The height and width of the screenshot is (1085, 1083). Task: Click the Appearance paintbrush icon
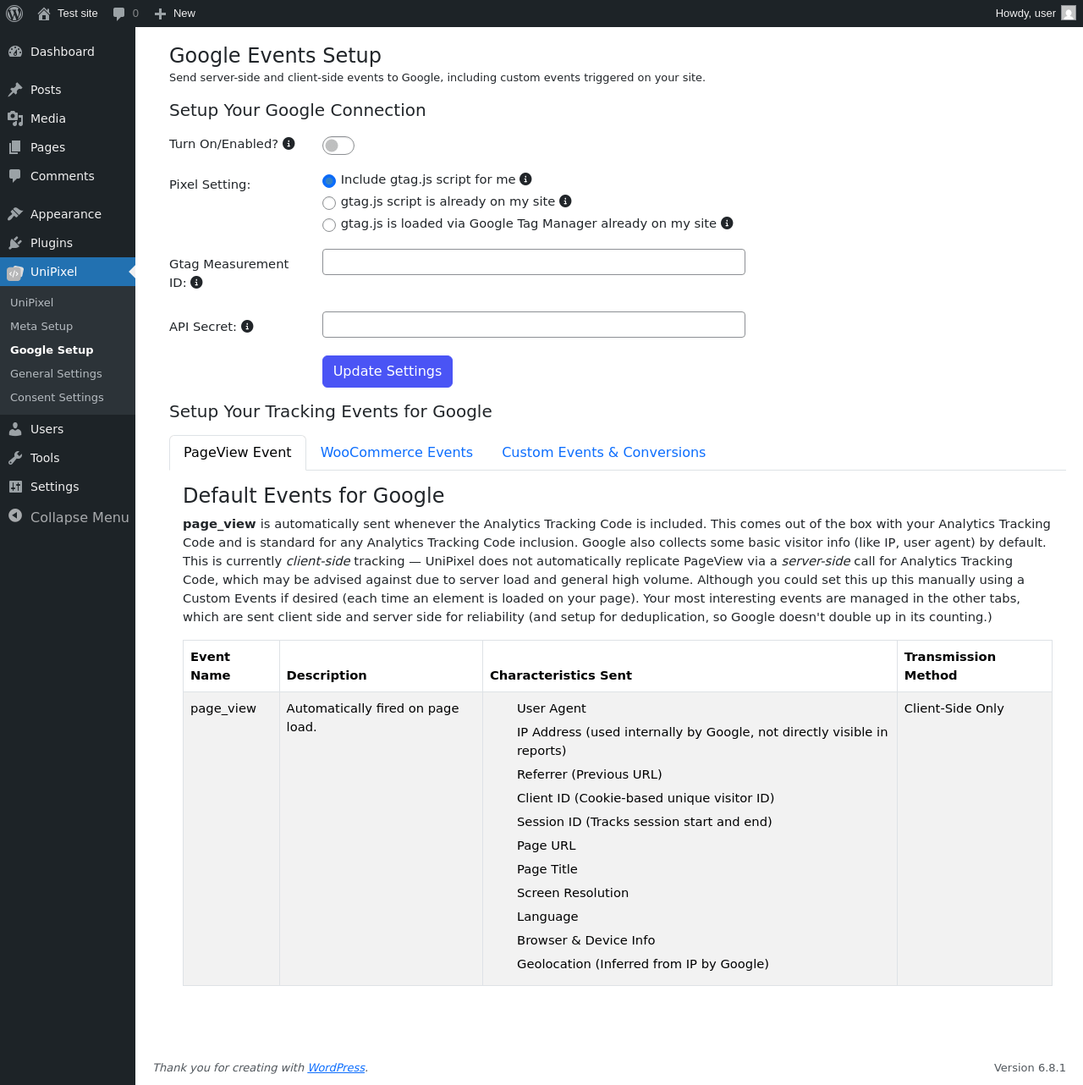(x=15, y=214)
